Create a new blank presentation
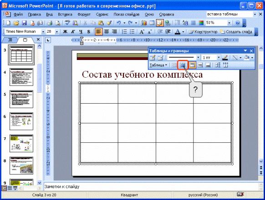Screen dimensions: 265x200 pyautogui.click(x=8, y=23)
